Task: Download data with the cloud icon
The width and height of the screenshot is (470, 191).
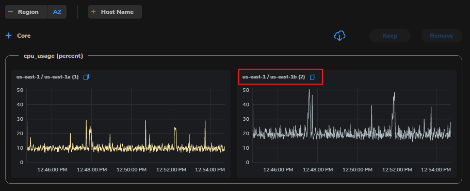Action: (339, 36)
